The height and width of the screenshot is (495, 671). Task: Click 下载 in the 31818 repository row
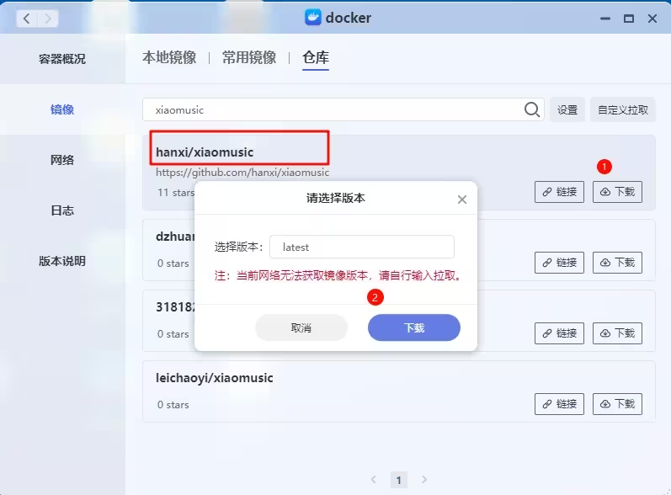point(617,333)
